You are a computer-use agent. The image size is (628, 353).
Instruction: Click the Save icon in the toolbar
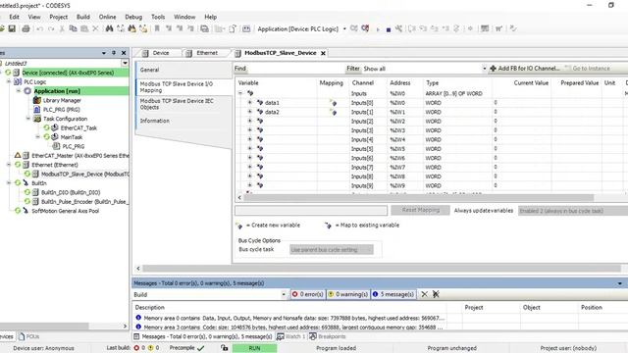[x=12, y=28]
